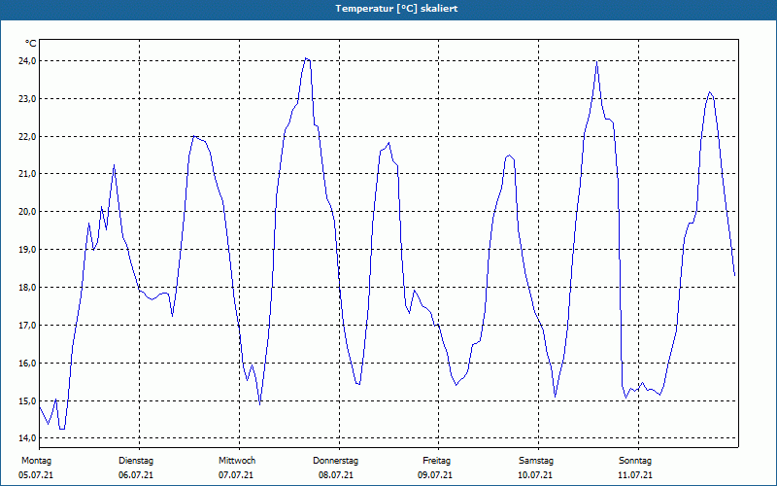Click the 17,0 axis value
The height and width of the screenshot is (486, 777).
pyautogui.click(x=27, y=326)
